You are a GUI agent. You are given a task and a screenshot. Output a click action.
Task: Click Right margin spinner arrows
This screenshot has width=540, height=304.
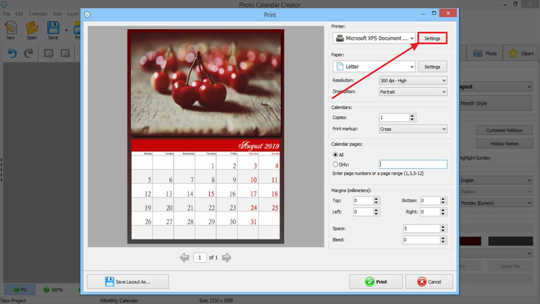443,212
